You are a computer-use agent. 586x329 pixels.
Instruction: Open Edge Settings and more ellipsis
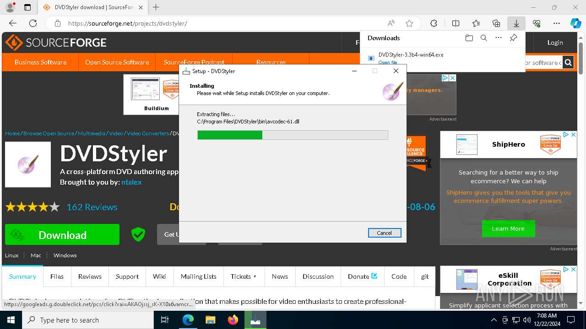[x=557, y=23]
